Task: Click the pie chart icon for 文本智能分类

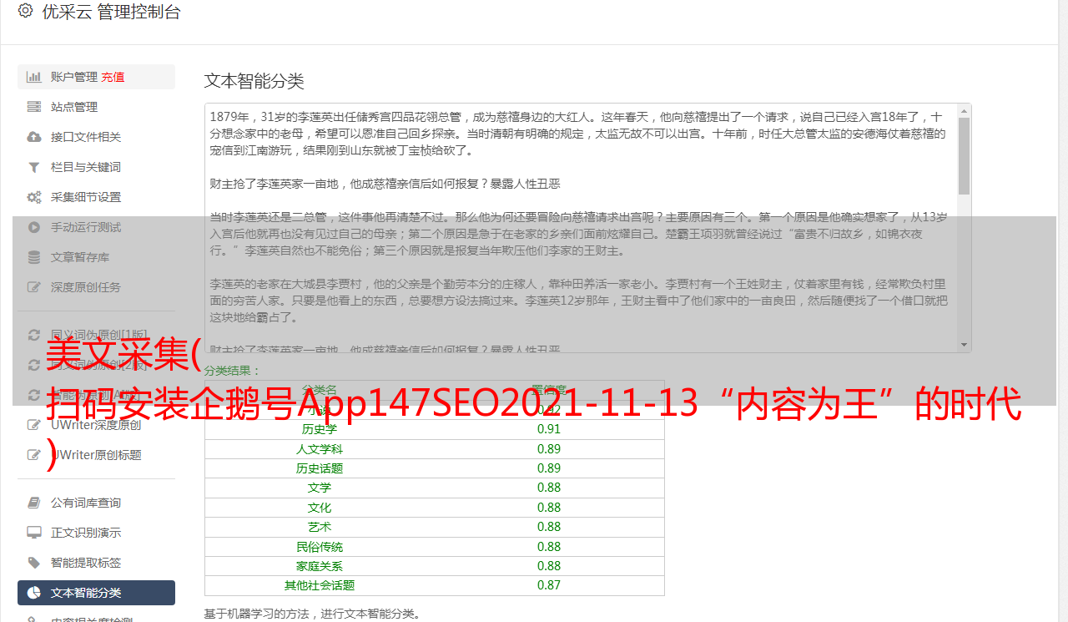Action: click(x=34, y=593)
